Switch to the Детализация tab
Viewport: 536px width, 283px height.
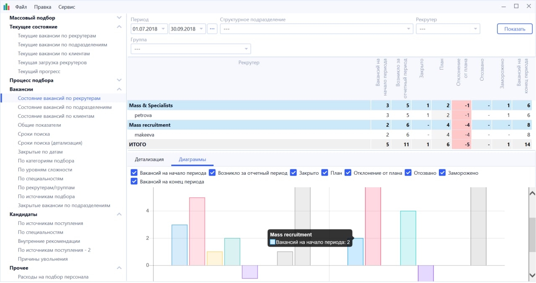[x=149, y=159]
